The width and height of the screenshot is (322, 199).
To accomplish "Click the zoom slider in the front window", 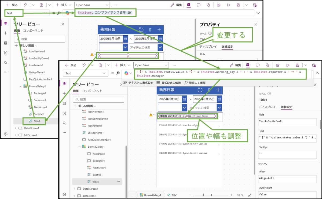I will tap(212, 195).
